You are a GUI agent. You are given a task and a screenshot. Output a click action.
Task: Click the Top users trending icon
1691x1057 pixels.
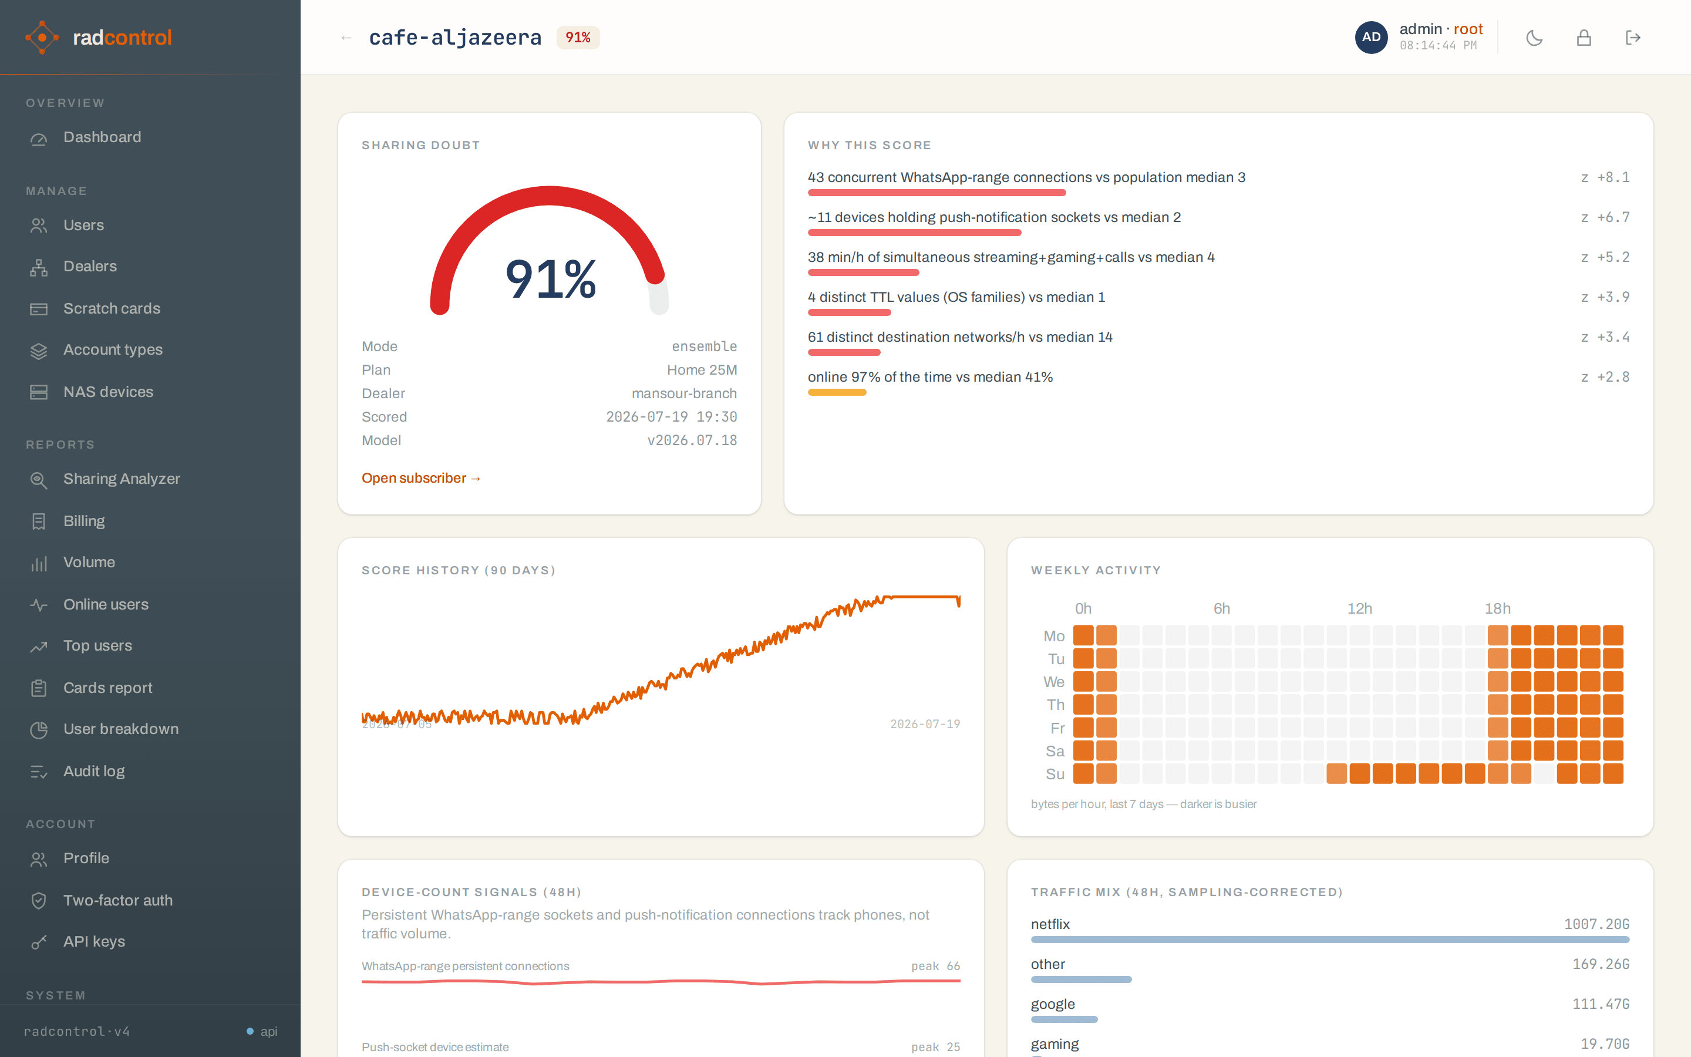point(39,646)
